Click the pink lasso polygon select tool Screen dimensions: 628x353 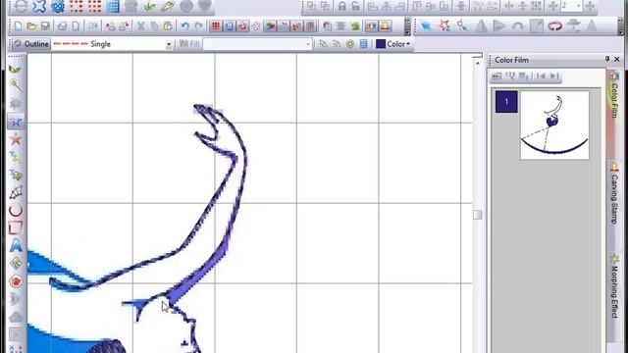coord(554,26)
